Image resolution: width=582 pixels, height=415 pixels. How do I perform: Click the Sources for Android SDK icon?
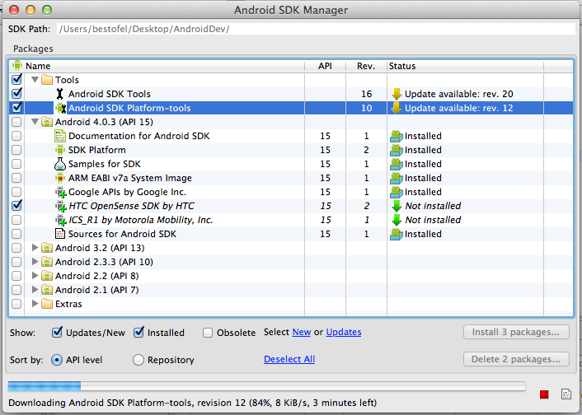click(59, 234)
